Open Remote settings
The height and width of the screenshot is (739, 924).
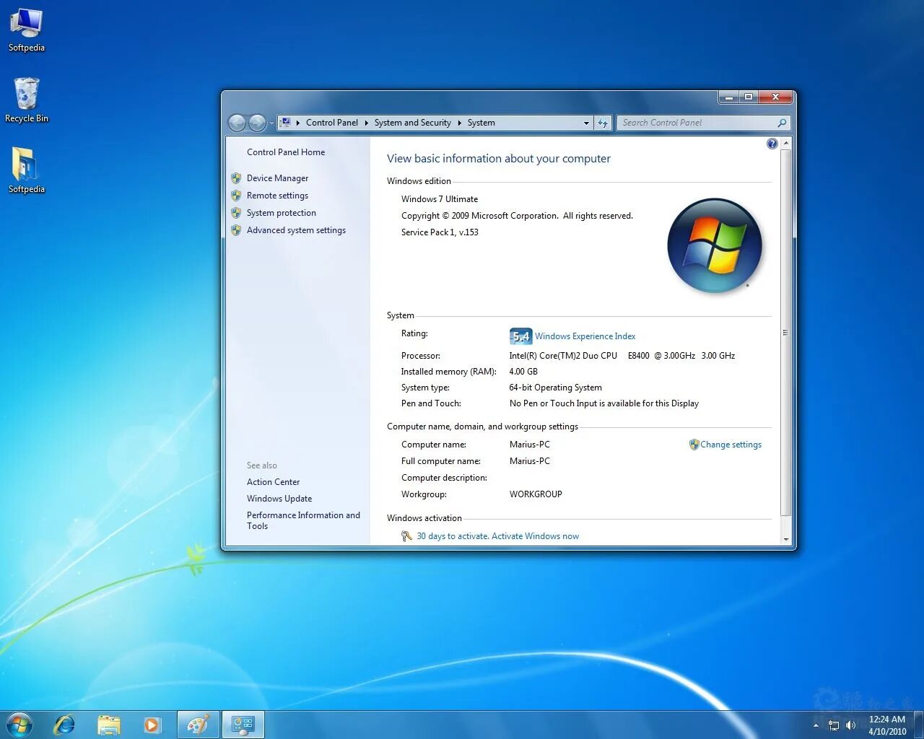(277, 196)
